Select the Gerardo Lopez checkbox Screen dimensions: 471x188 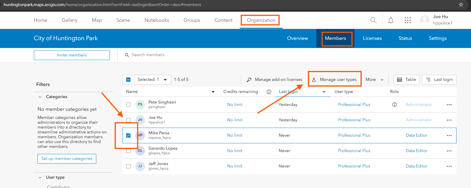pos(128,151)
